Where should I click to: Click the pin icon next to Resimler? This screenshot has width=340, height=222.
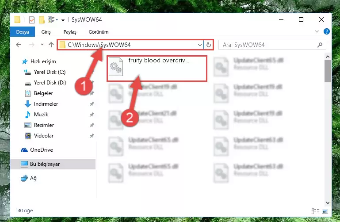pos(92,125)
